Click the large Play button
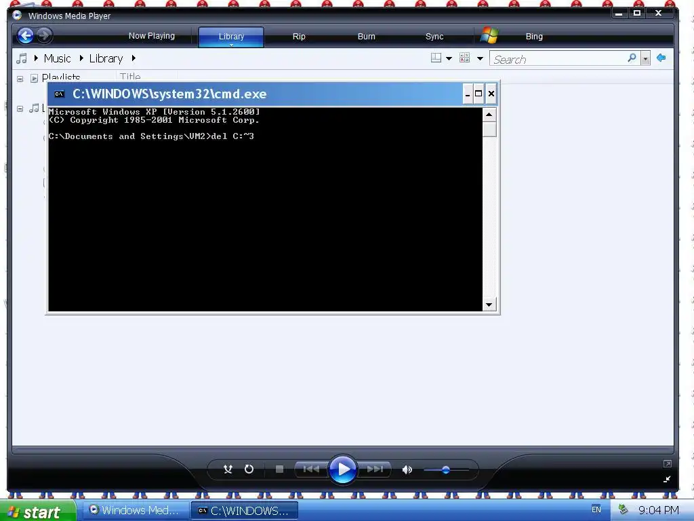The width and height of the screenshot is (694, 521). point(343,469)
